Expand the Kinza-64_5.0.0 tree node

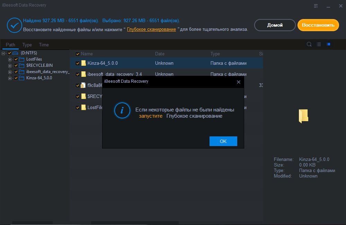(x=10, y=78)
